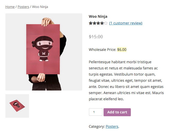Click the second rating star

pyautogui.click(x=94, y=23)
